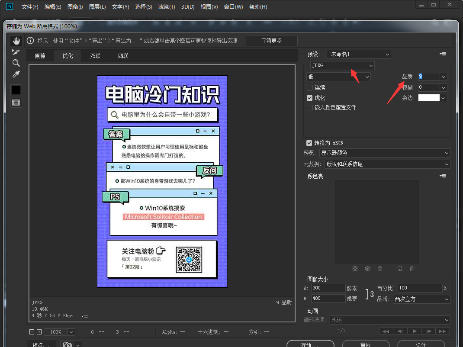
Task: Click the 了解更多 button
Action: tap(271, 41)
